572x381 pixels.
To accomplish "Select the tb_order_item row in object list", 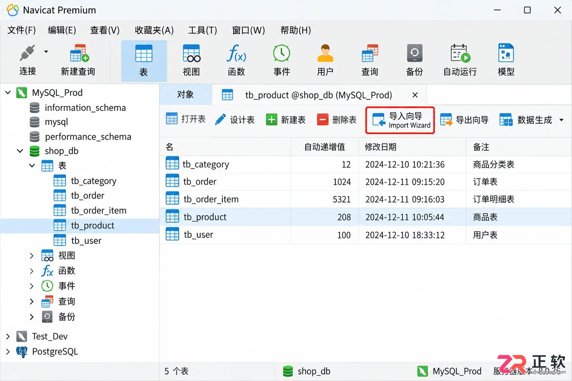I will pos(365,199).
